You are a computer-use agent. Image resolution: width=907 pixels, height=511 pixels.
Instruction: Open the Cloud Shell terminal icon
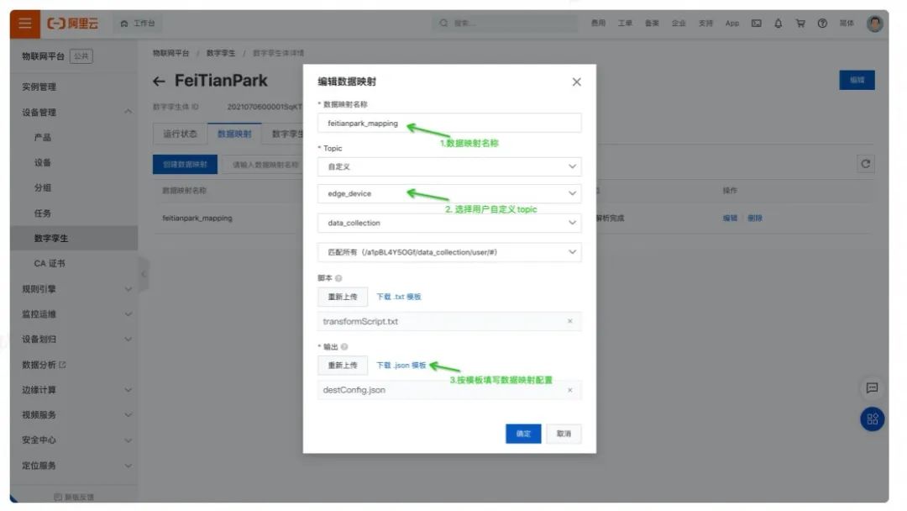[x=756, y=24]
